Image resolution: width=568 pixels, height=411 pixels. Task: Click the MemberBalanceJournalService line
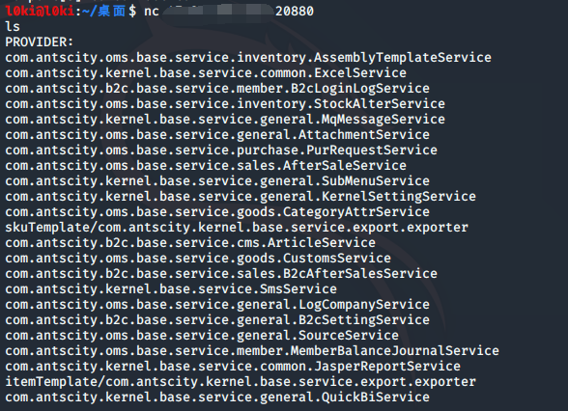pos(252,351)
